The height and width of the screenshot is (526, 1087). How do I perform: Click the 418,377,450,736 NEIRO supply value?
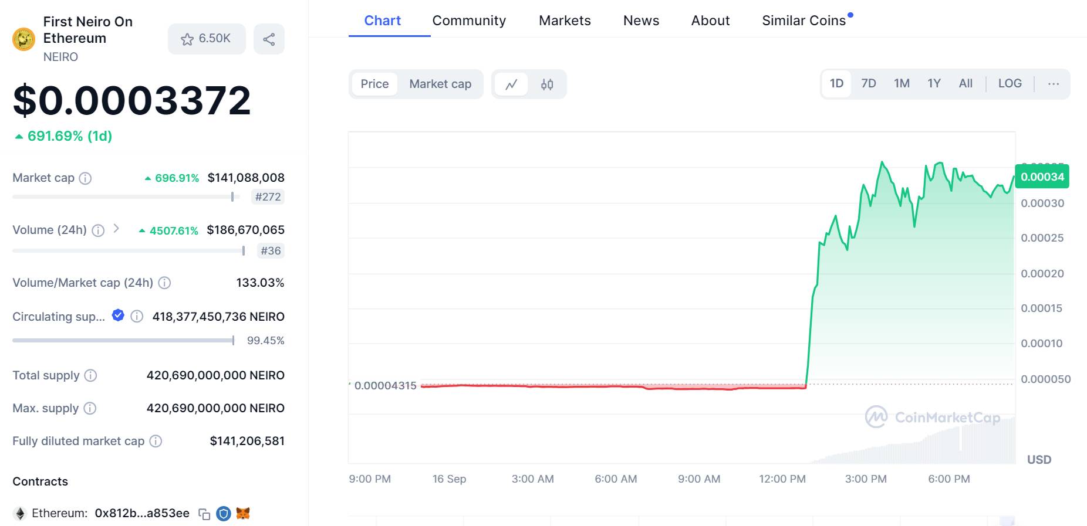(x=218, y=317)
